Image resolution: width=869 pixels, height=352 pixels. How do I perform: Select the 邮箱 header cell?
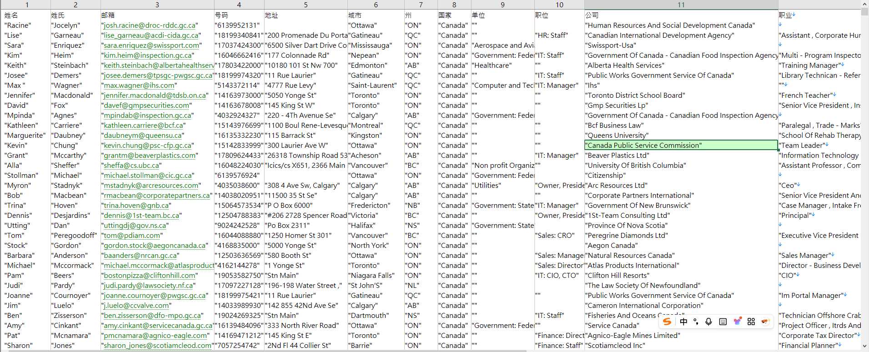click(157, 15)
